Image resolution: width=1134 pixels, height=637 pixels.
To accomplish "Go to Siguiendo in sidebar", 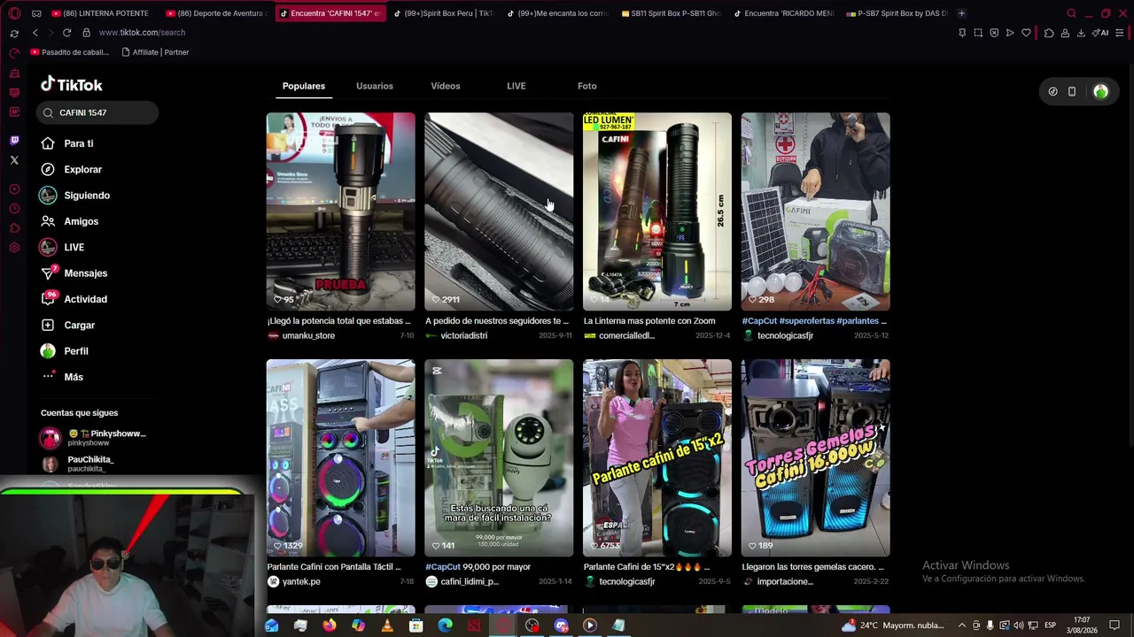I will pos(74,196).
